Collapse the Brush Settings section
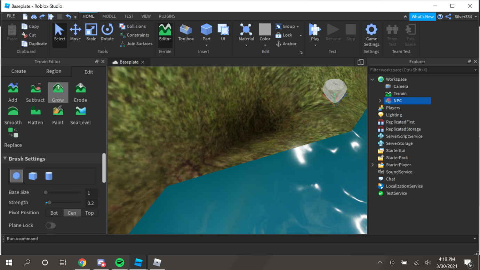Image resolution: width=480 pixels, height=270 pixels. click(x=5, y=158)
